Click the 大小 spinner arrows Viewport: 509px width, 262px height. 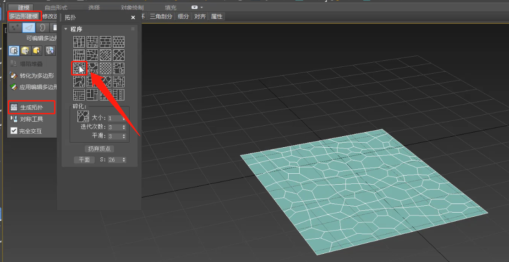(x=124, y=118)
